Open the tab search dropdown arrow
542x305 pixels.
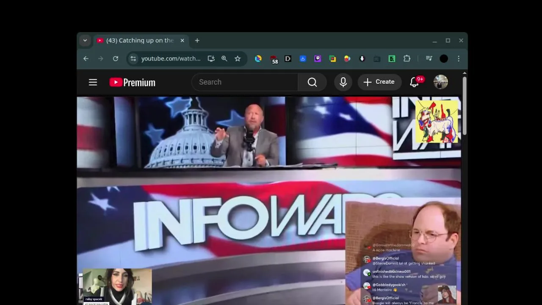tap(85, 41)
